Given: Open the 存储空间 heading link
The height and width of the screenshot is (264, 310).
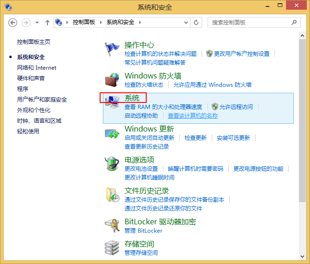Looking at the screenshot, I should coord(139,244).
